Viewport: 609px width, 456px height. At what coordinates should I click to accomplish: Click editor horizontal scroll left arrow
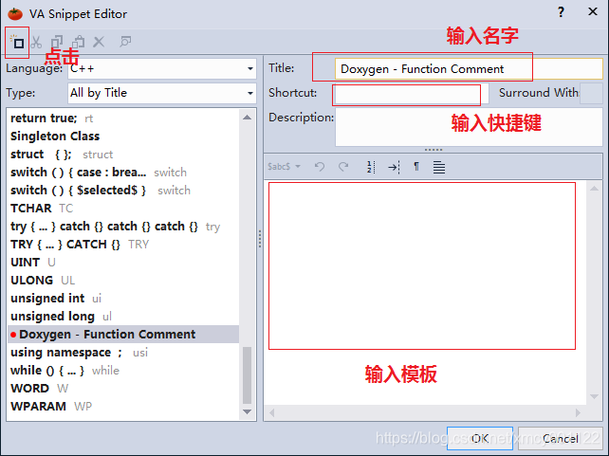pyautogui.click(x=272, y=413)
